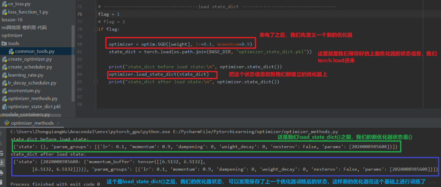
Task: Click the 'flag = 1' code on line 76
Action: 109,14
